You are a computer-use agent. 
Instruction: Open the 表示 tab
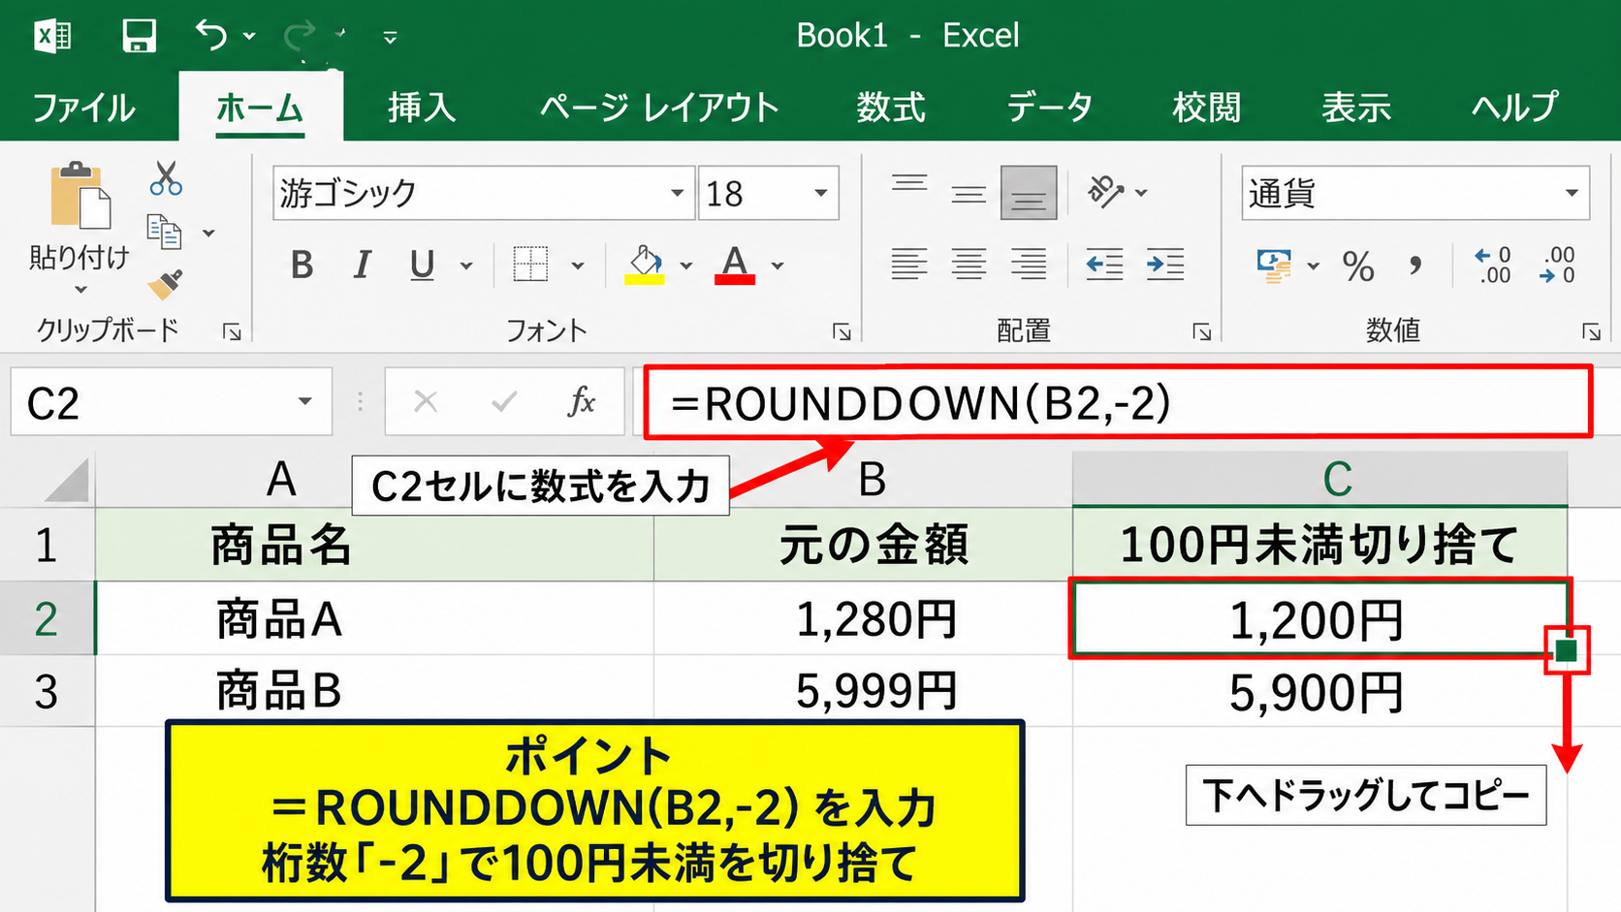pyautogui.click(x=1356, y=107)
